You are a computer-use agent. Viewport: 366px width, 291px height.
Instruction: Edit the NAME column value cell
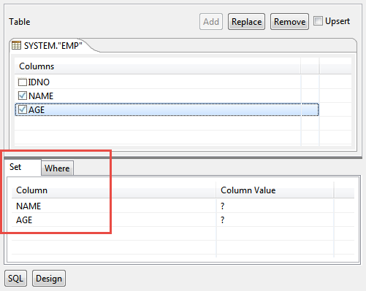coord(275,206)
